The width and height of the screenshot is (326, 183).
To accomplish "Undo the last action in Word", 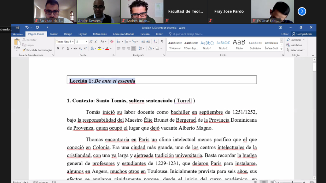I will (x=27, y=27).
